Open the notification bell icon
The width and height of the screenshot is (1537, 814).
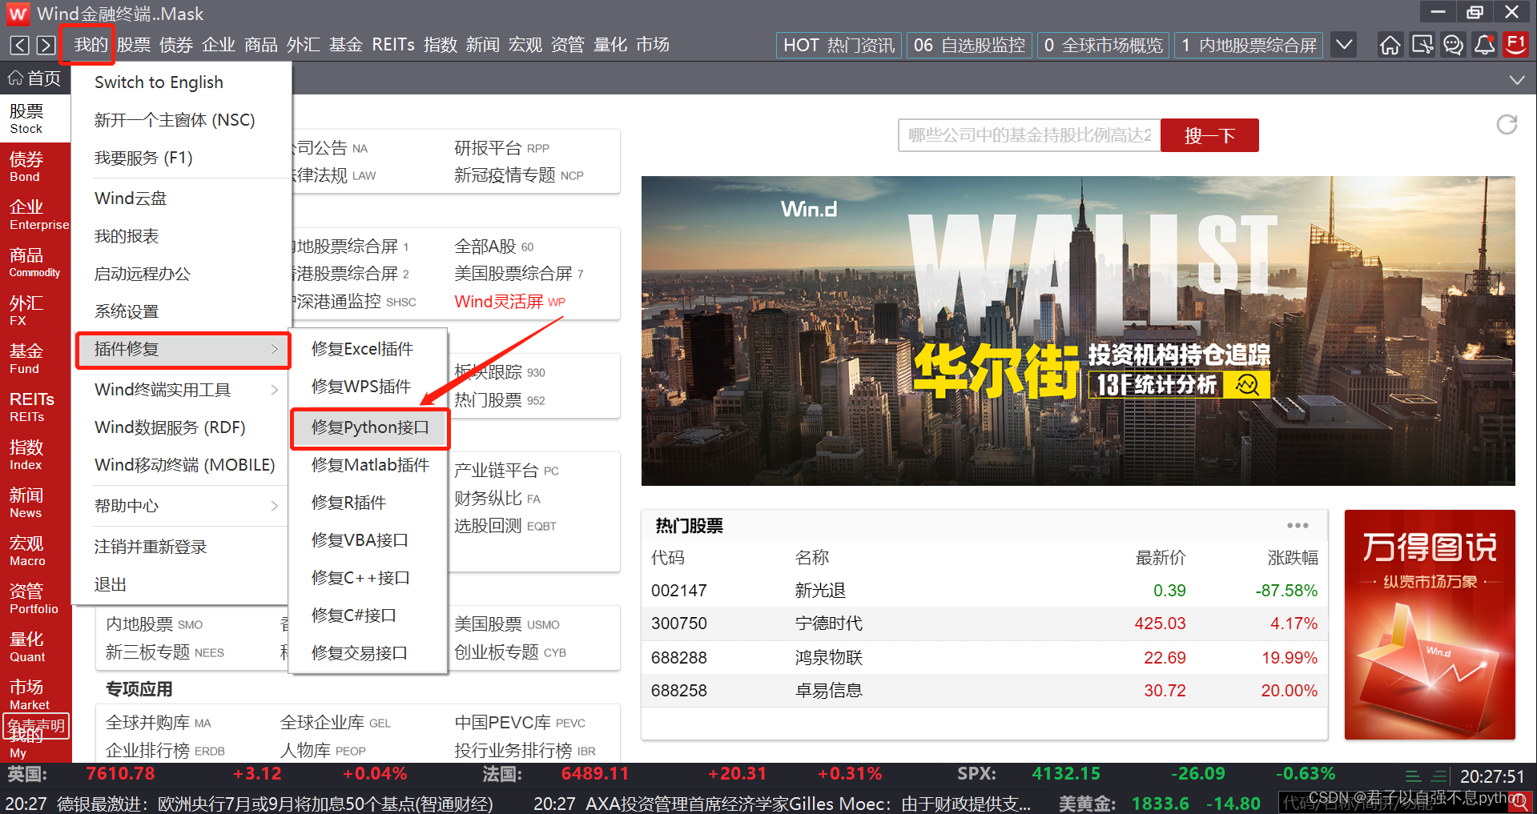click(x=1484, y=45)
